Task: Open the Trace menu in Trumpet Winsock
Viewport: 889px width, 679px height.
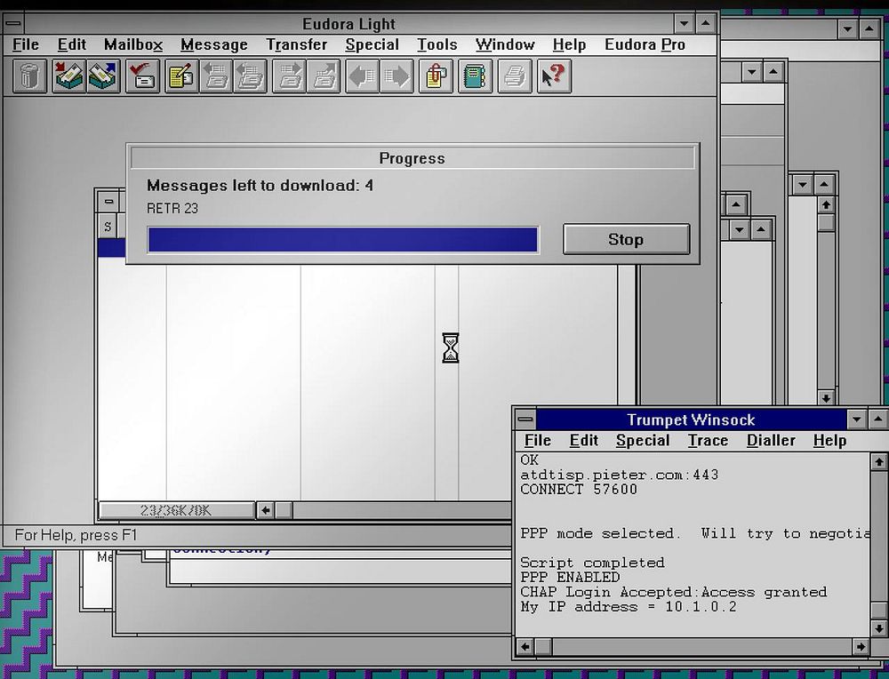Action: 708,441
